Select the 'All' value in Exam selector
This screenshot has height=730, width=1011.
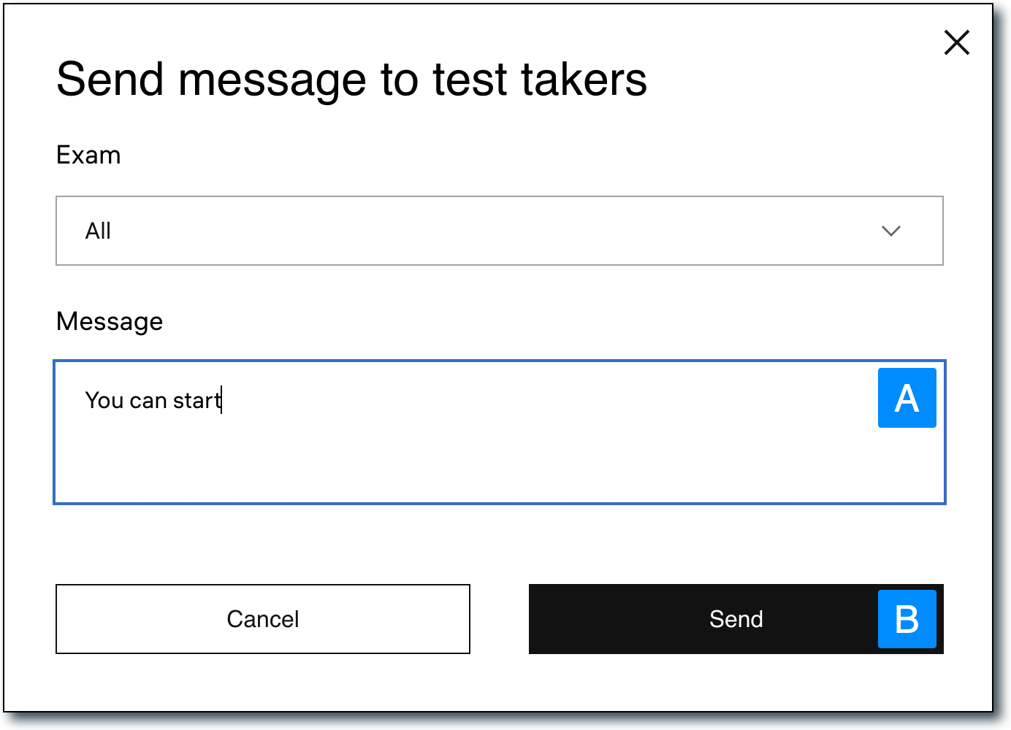pyautogui.click(x=98, y=231)
